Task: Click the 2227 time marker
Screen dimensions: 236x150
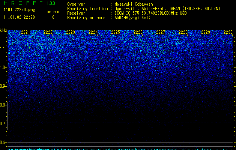Action: click(161, 32)
